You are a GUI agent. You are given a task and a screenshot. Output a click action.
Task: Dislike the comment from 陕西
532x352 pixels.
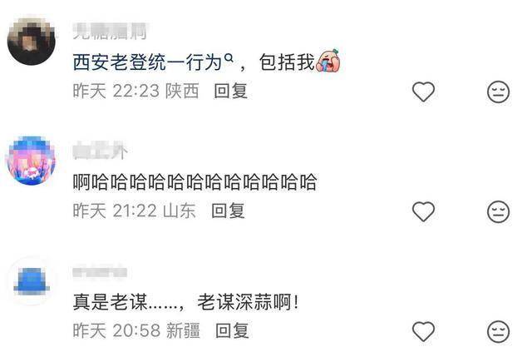[498, 92]
